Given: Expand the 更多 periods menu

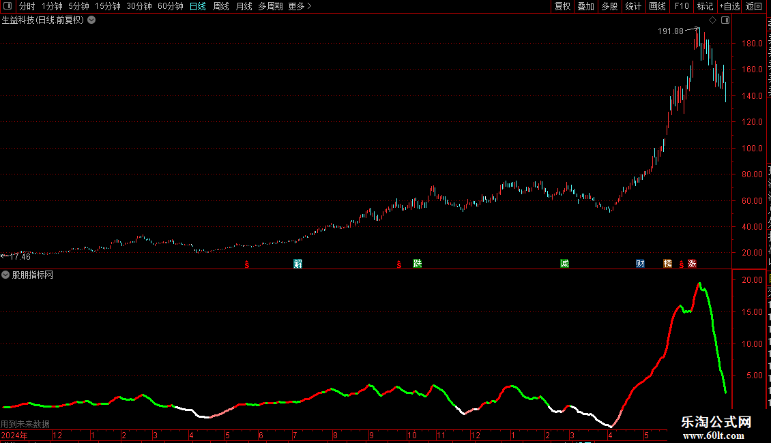Looking at the screenshot, I should [x=300, y=6].
